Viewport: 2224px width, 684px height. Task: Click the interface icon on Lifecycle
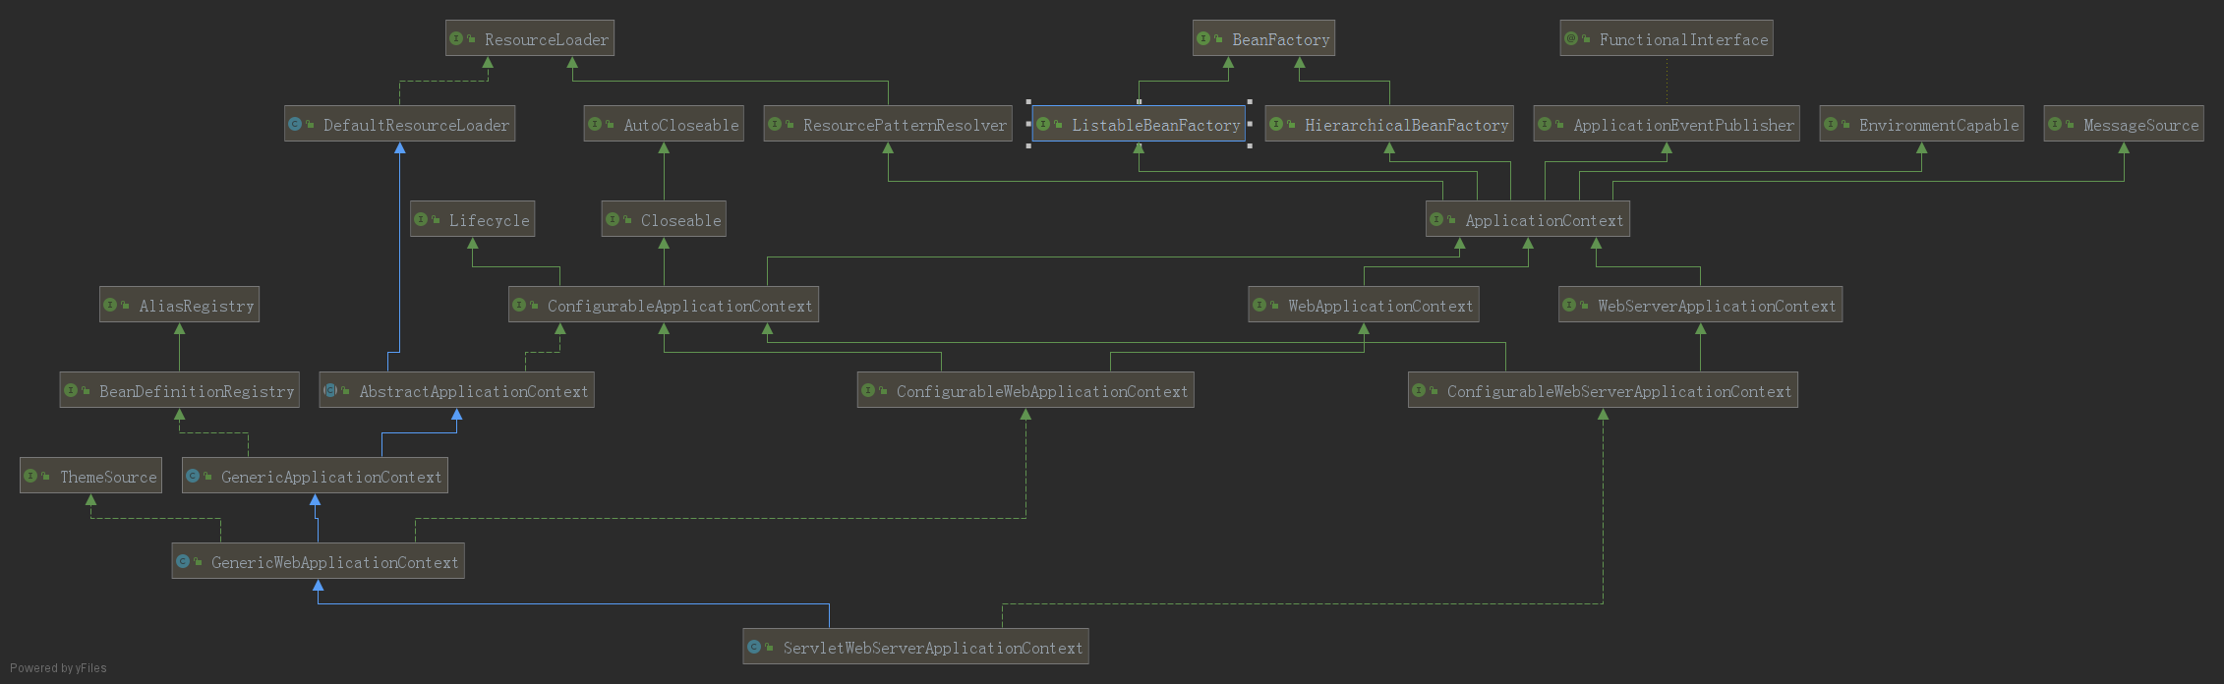click(421, 219)
